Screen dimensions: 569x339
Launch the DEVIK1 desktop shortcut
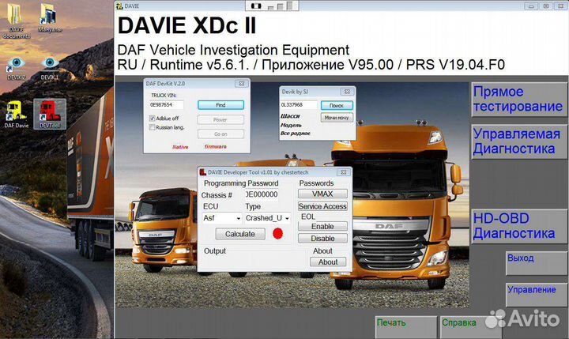click(50, 69)
